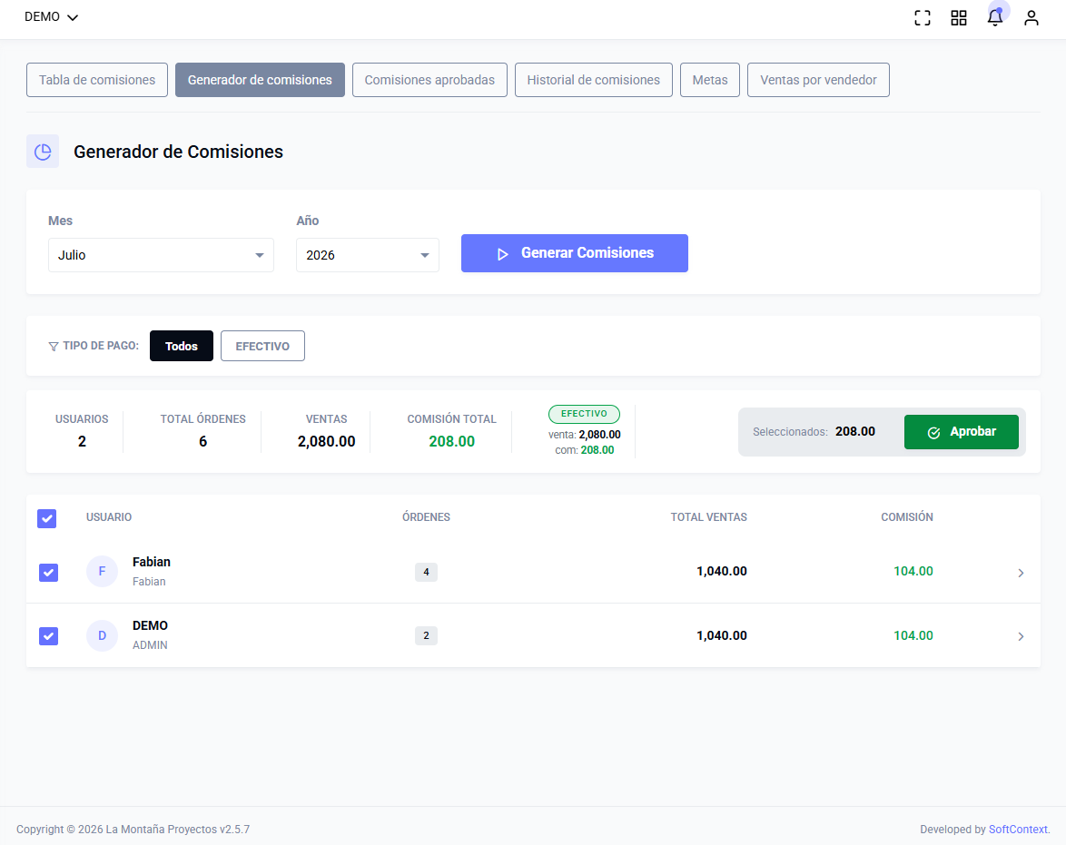Screen dimensions: 1066x845
Task: Click the ÓRDENES column header
Action: (x=426, y=517)
